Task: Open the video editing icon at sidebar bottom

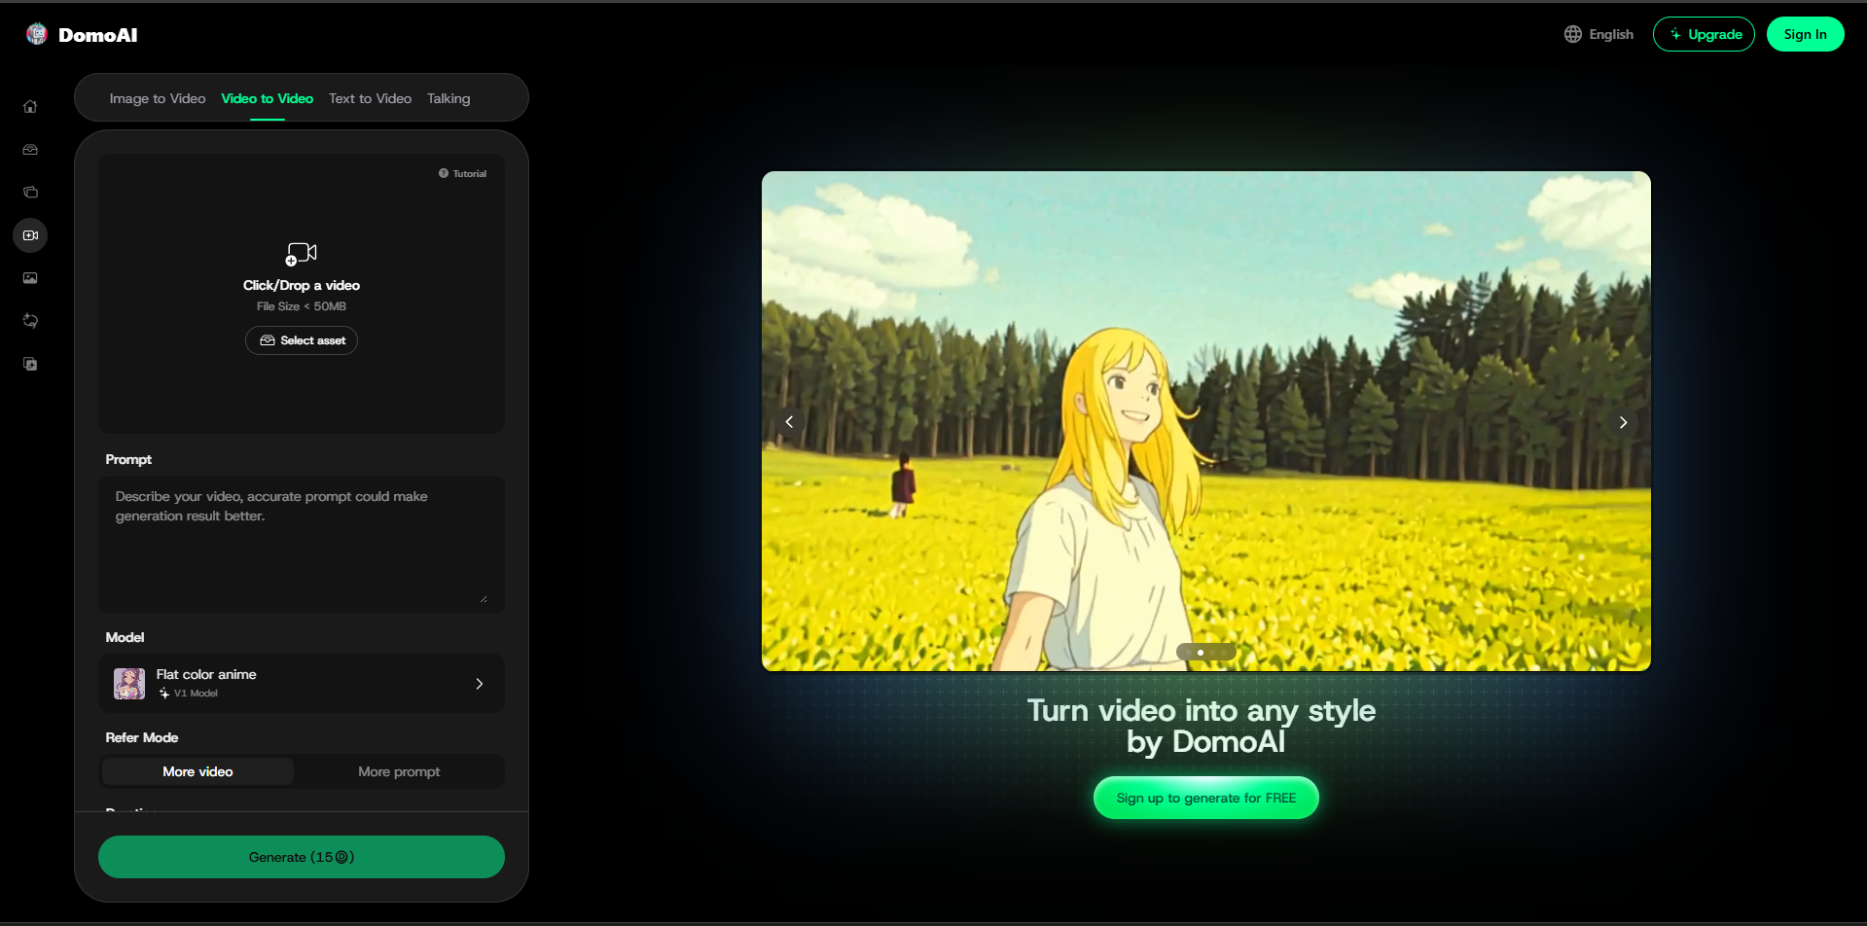Action: [30, 363]
